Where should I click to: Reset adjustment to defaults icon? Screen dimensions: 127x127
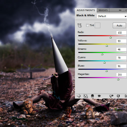[x=118, y=96]
